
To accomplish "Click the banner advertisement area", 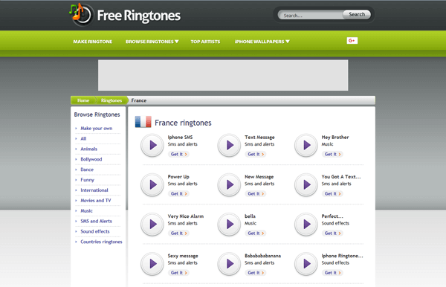I will point(223,75).
